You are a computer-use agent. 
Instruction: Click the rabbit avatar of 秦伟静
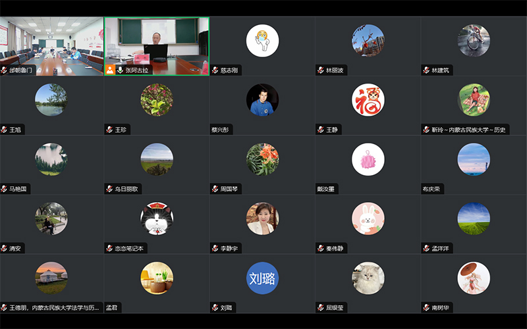[368, 218]
